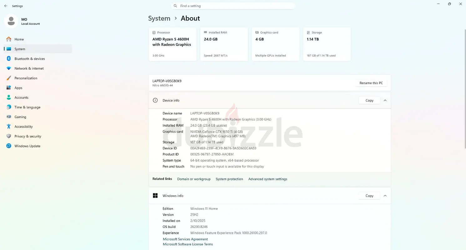The image size is (466, 250).
Task: Open Accessibility settings in sidebar
Action: click(x=38, y=127)
